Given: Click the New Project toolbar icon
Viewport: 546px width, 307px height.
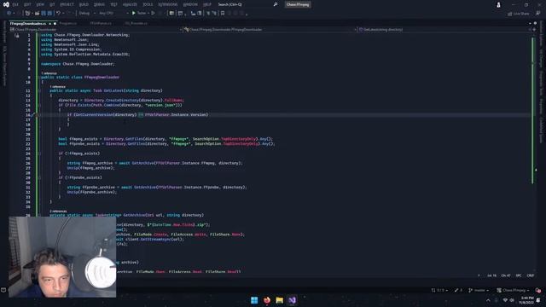Looking at the screenshot, I should coord(28,14).
